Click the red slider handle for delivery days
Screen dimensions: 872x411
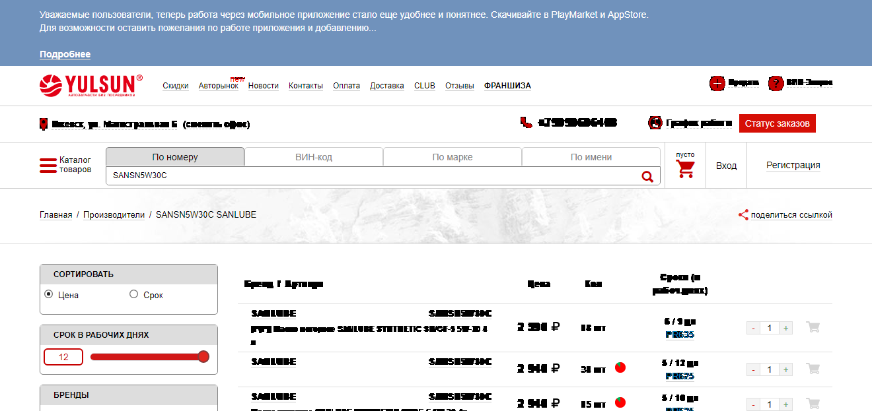point(203,357)
